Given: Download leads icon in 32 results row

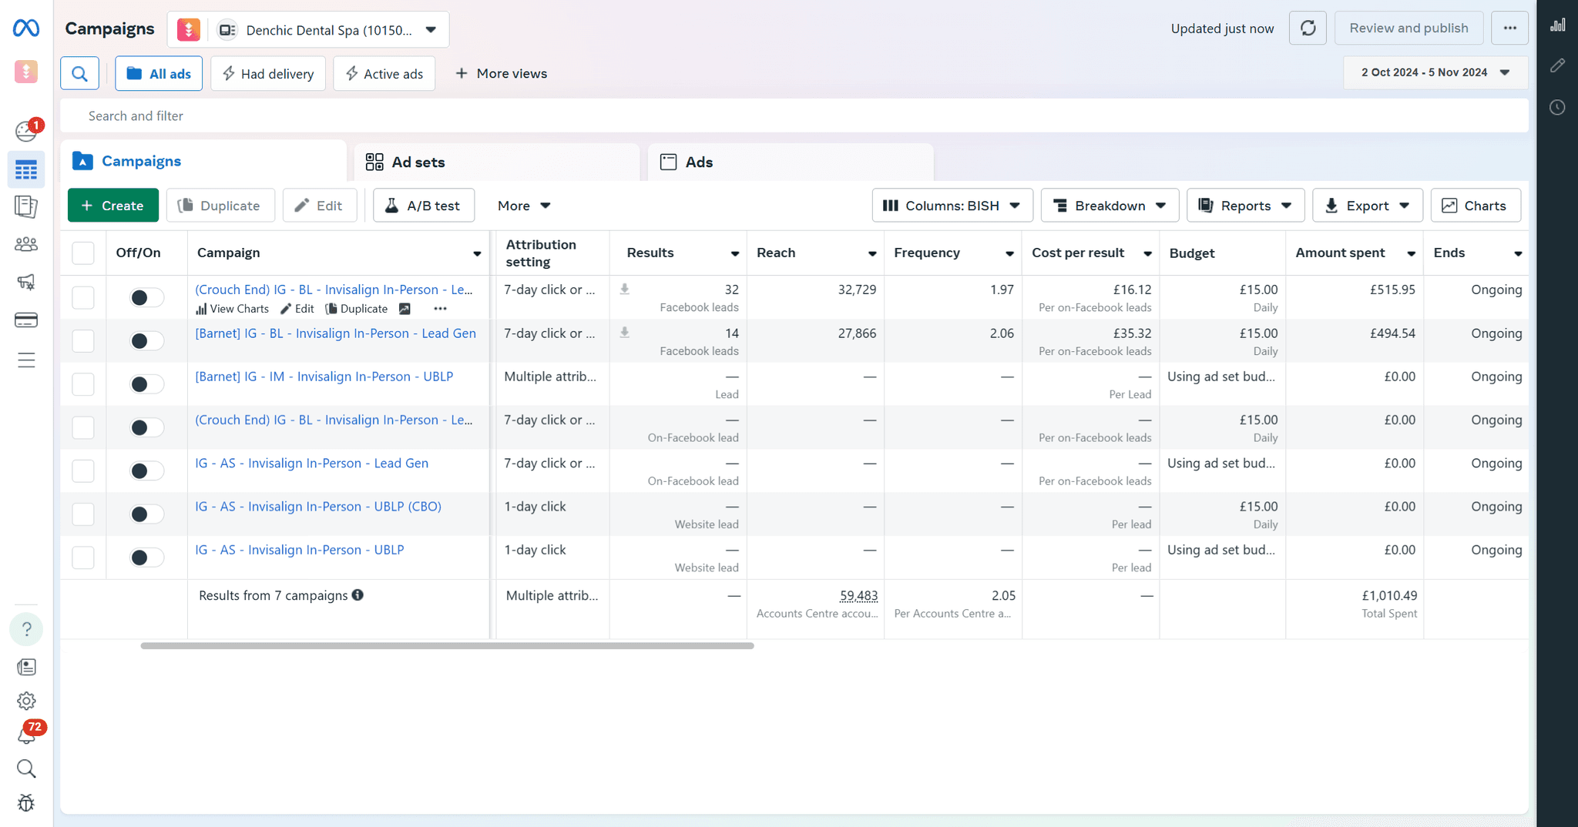Looking at the screenshot, I should coord(625,290).
